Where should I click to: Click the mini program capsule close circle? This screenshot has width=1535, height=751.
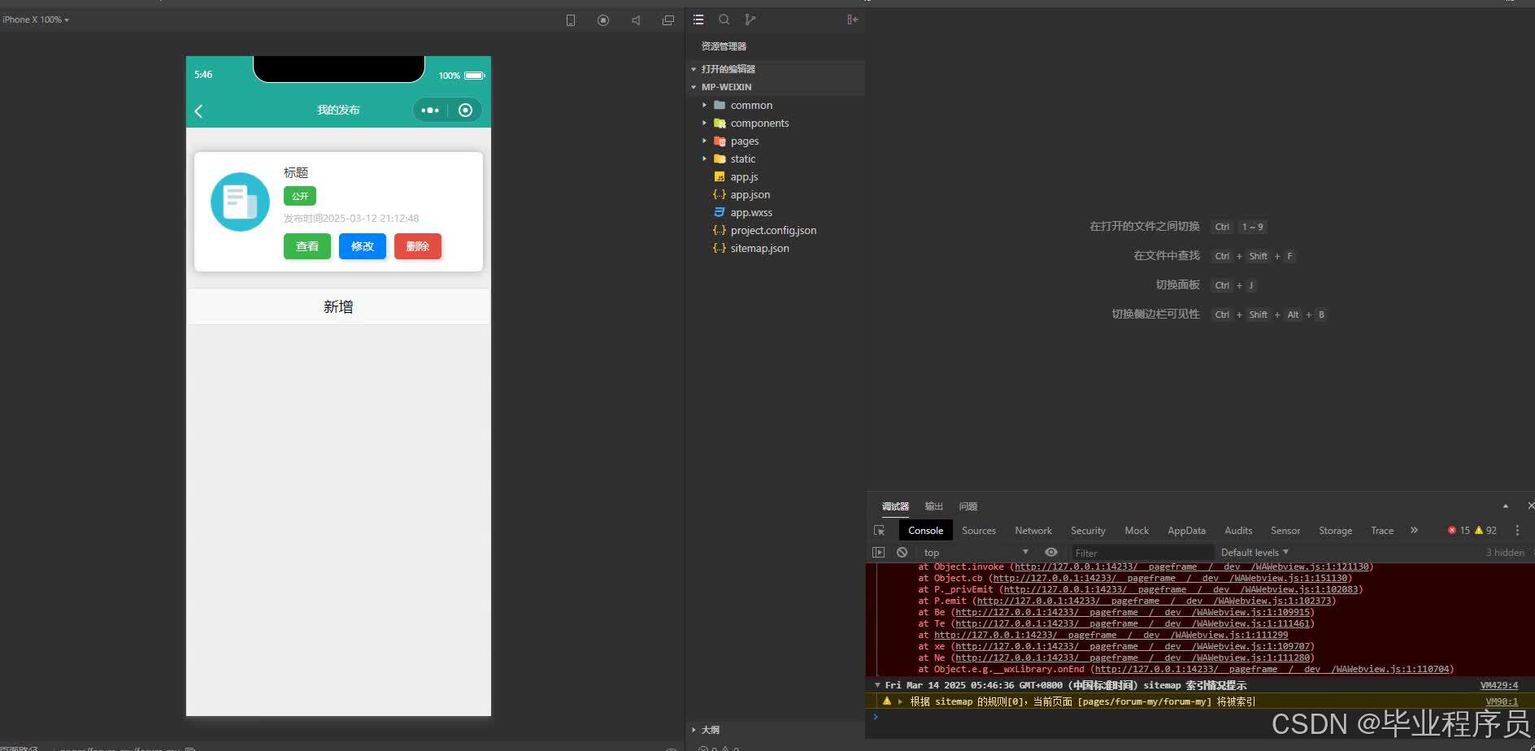click(x=465, y=110)
